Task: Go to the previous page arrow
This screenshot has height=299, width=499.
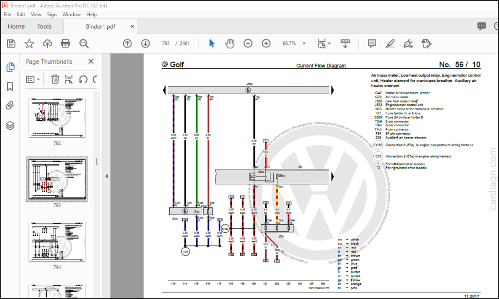Action: [127, 43]
